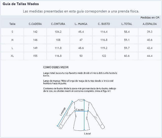162x138 pixels.
Task: Click the C.CADERA column header
Action: pyautogui.click(x=35, y=24)
